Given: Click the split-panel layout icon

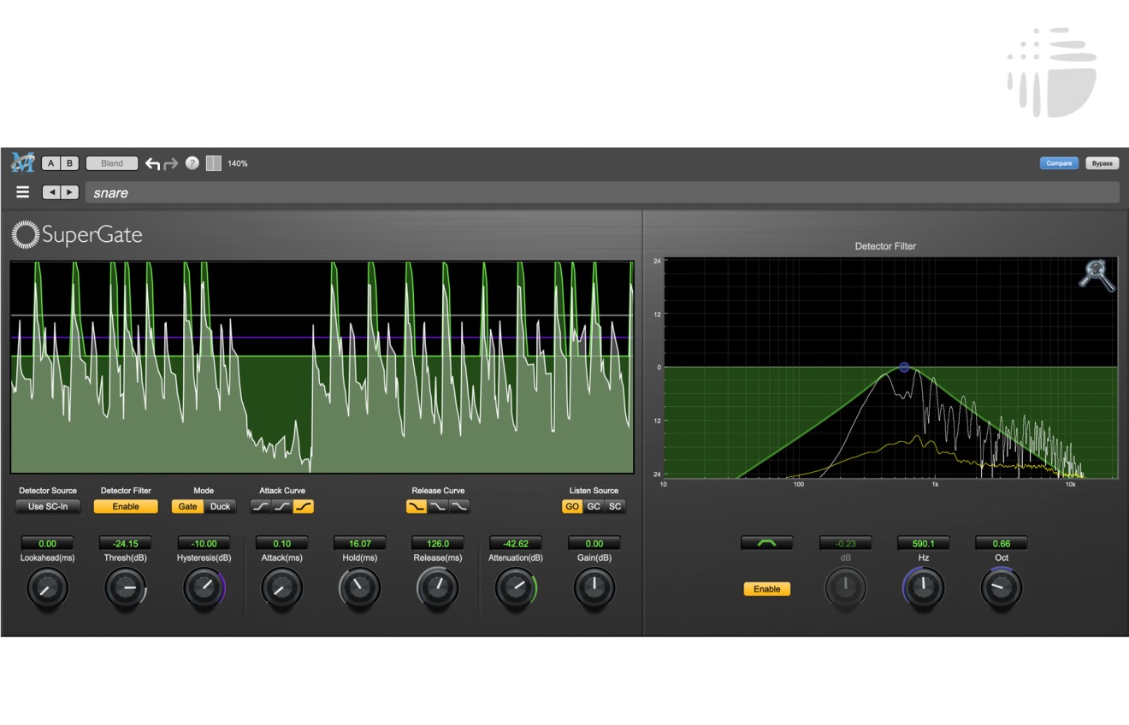Looking at the screenshot, I should tap(214, 163).
